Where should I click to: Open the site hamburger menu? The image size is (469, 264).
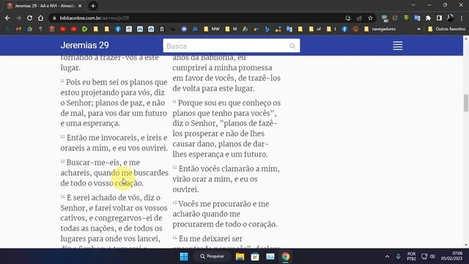(x=397, y=45)
